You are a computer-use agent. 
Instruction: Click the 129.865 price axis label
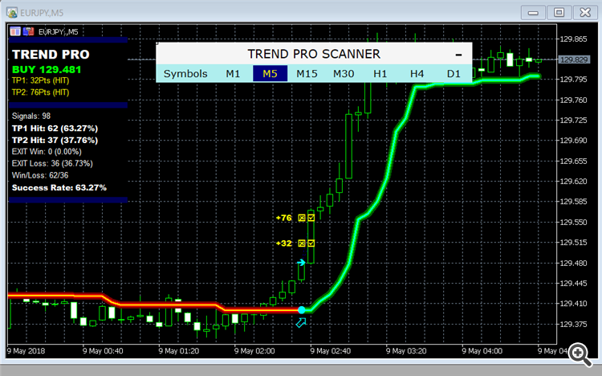click(x=574, y=39)
